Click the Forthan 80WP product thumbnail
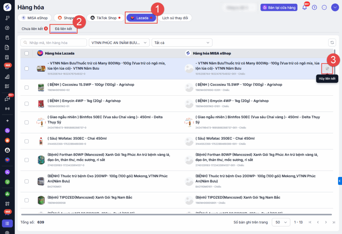Screen dimensions: 342x234 coord(41,160)
